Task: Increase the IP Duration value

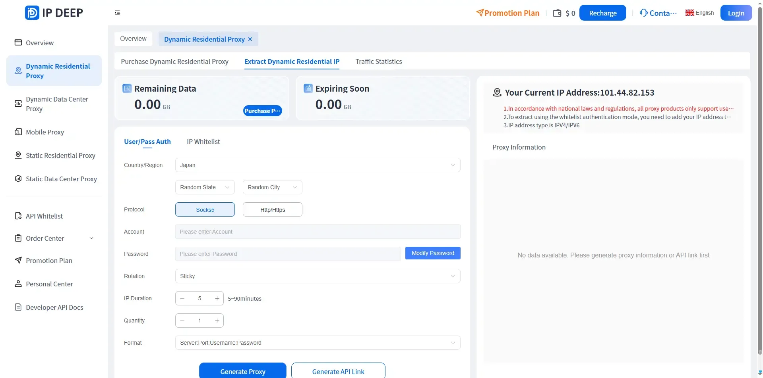Action: pyautogui.click(x=217, y=298)
